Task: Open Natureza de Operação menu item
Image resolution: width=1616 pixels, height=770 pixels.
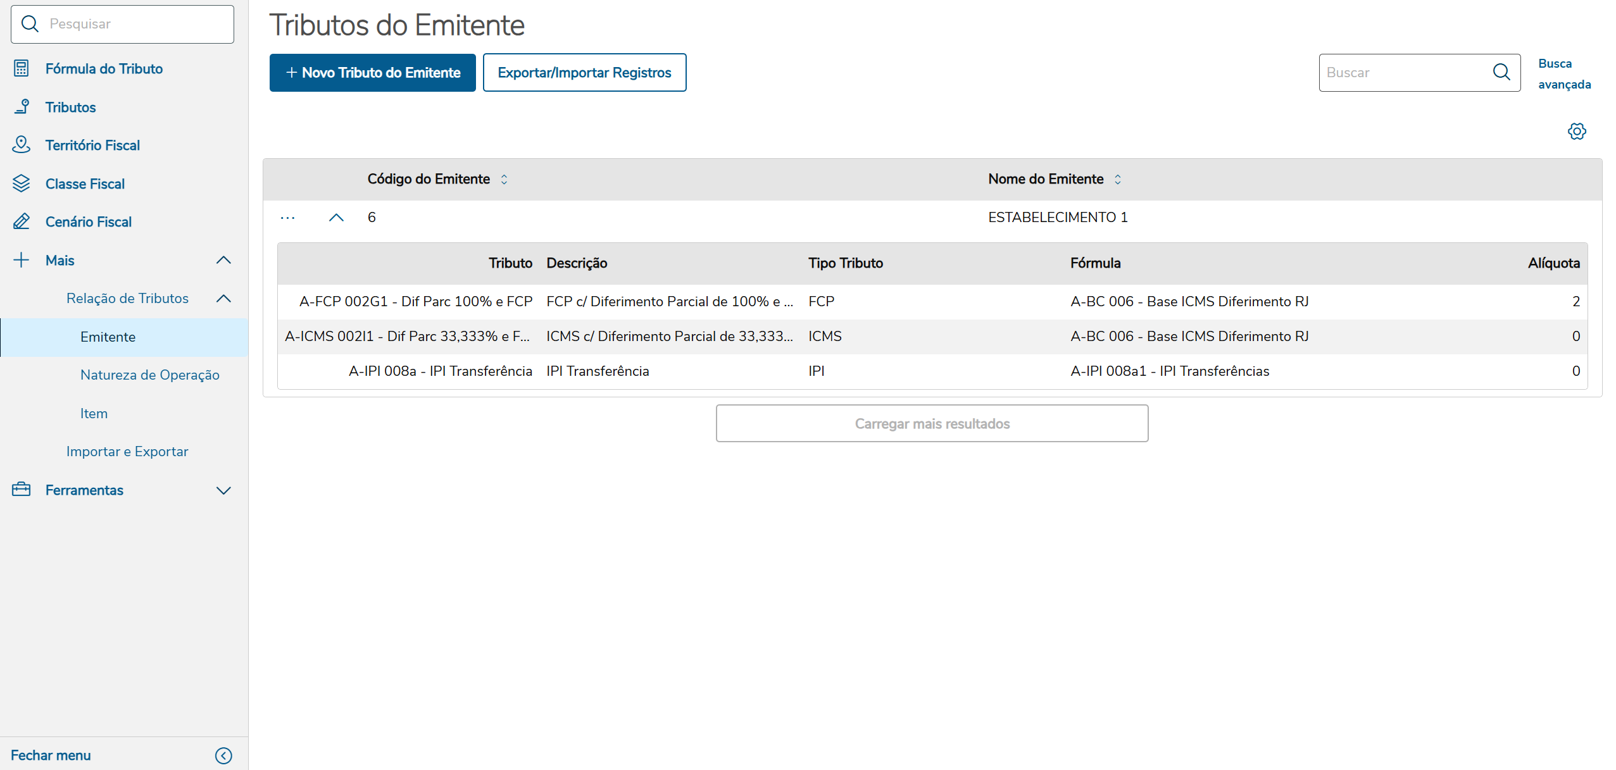Action: [149, 375]
